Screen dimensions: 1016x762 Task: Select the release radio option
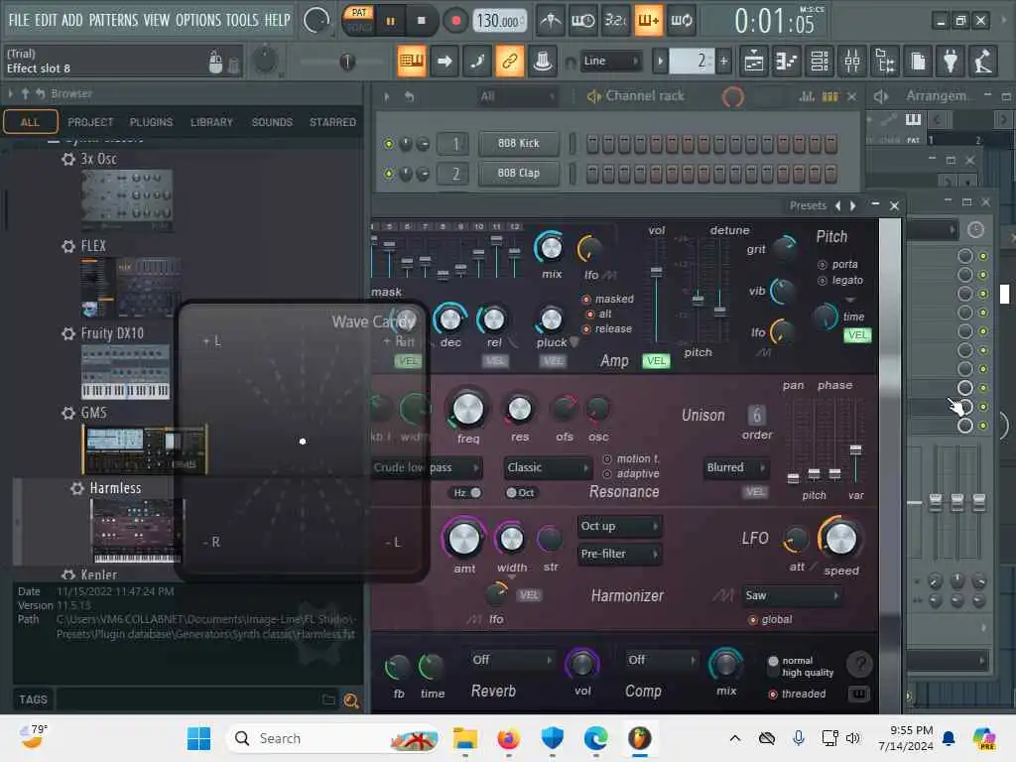(607, 328)
